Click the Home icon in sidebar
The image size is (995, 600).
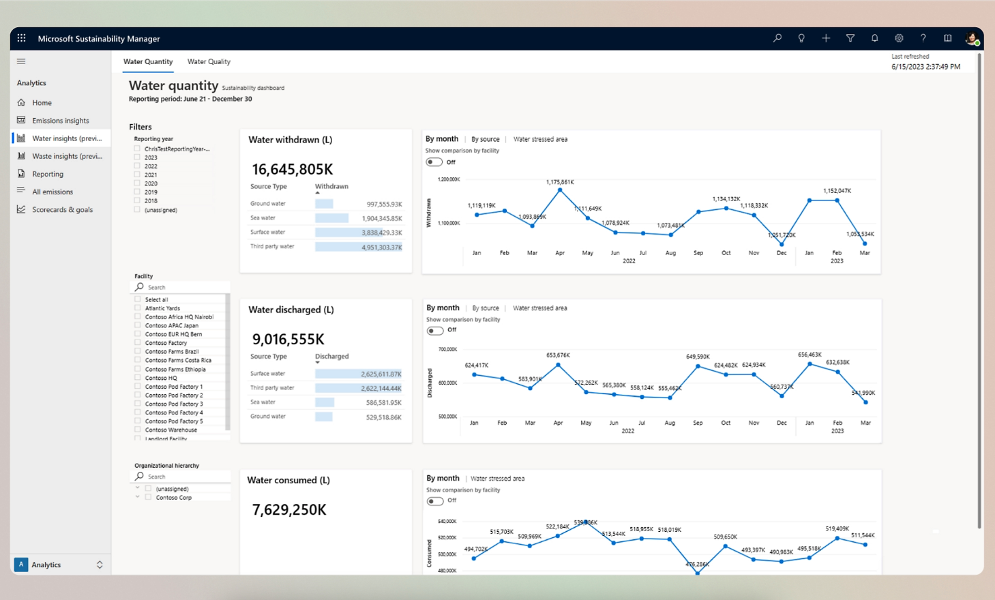tap(21, 102)
